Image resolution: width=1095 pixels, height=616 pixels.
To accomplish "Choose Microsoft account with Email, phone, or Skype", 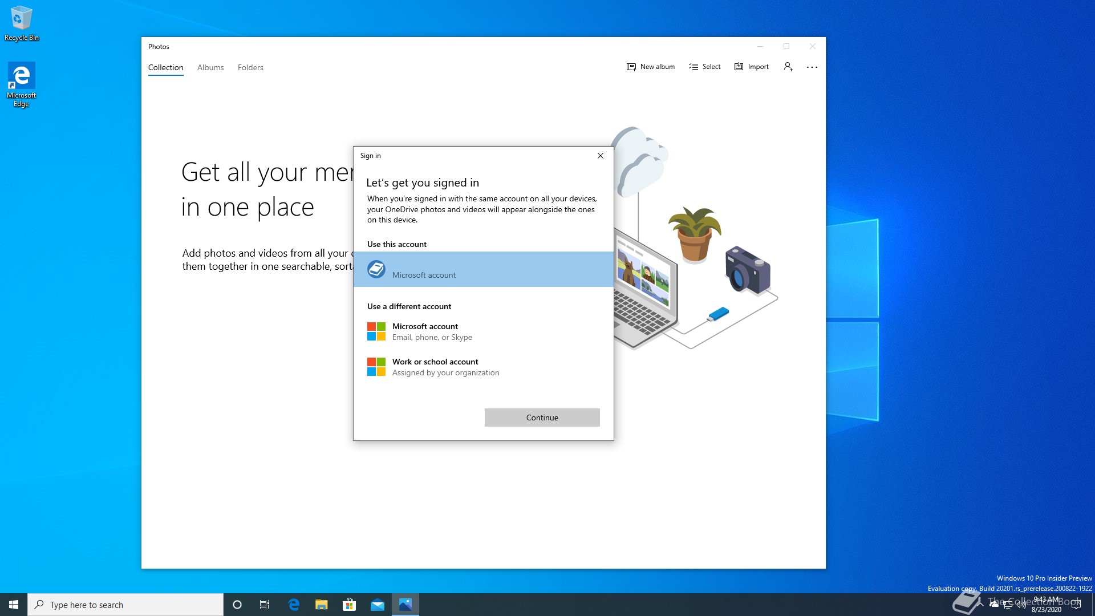I will pos(484,331).
